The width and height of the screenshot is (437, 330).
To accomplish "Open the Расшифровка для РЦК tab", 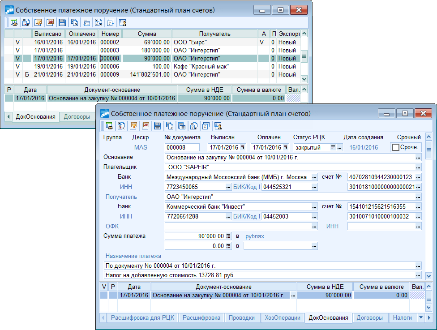I will [x=143, y=318].
